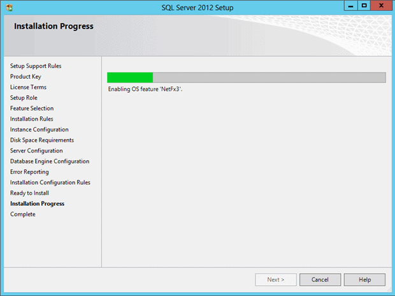The height and width of the screenshot is (296, 395).
Task: Select the 'License Terms' step
Action: pos(28,87)
